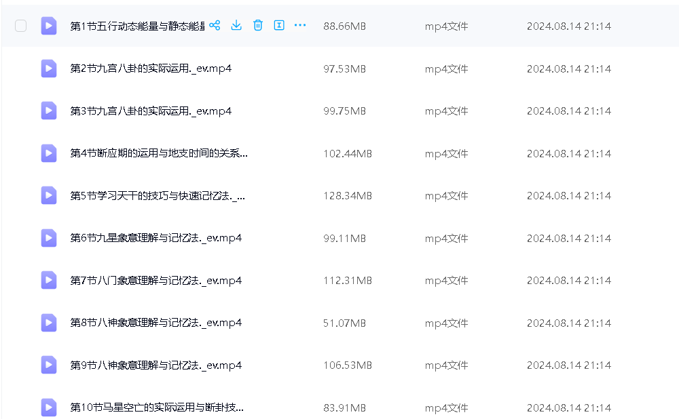The image size is (679, 419).
Task: Select the video icon of 第10节马星空亡
Action: click(x=49, y=407)
